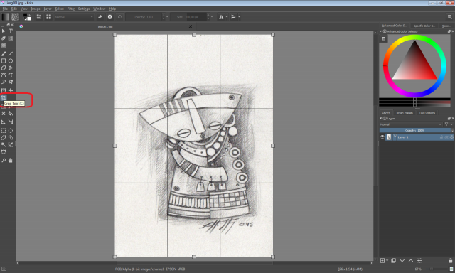Open layer filter dropdown
The image size is (455, 273).
pyautogui.click(x=449, y=124)
